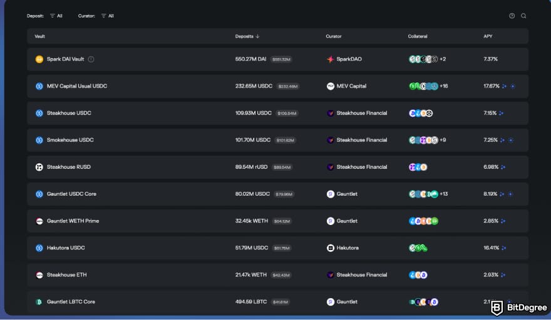Click Gauntlet LBTC Core vault name
This screenshot has width=551, height=320.
[x=71, y=302]
